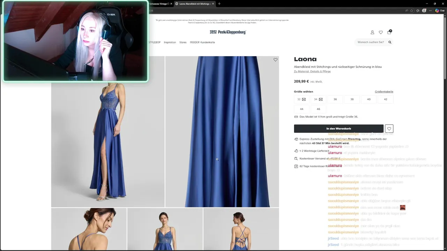Click browser favorites star icon
This screenshot has height=251, width=447.
coord(411,10)
